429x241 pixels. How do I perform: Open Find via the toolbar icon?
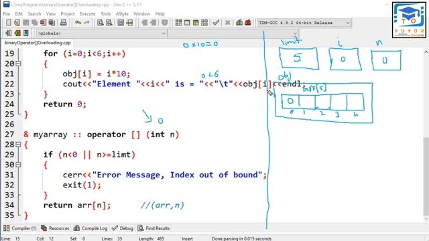(x=101, y=23)
